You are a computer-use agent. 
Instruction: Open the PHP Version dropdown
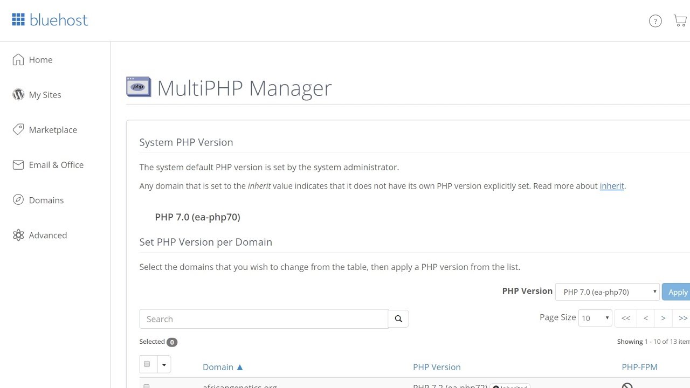[608, 292]
